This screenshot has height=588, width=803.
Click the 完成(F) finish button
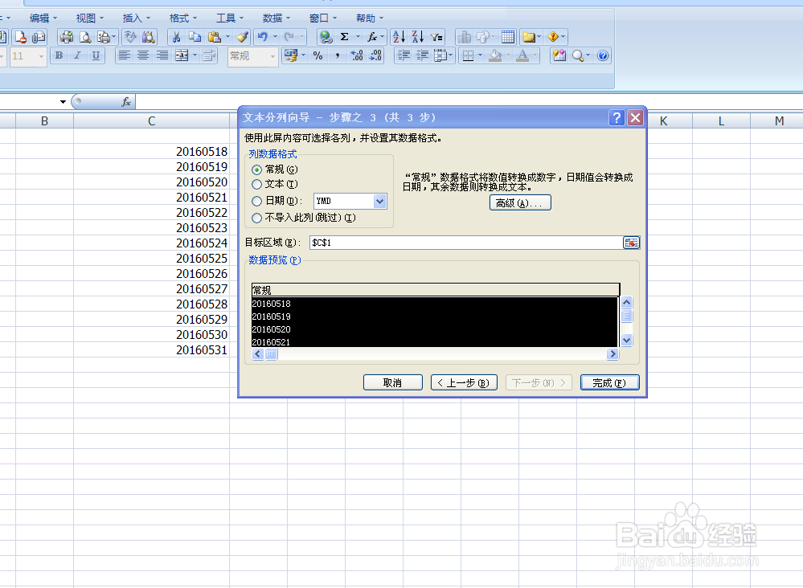pos(609,383)
